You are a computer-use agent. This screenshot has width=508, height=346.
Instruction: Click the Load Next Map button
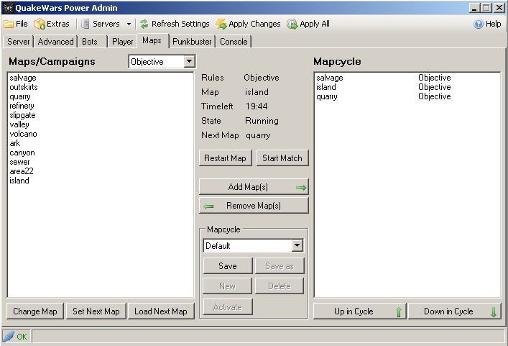(x=161, y=311)
